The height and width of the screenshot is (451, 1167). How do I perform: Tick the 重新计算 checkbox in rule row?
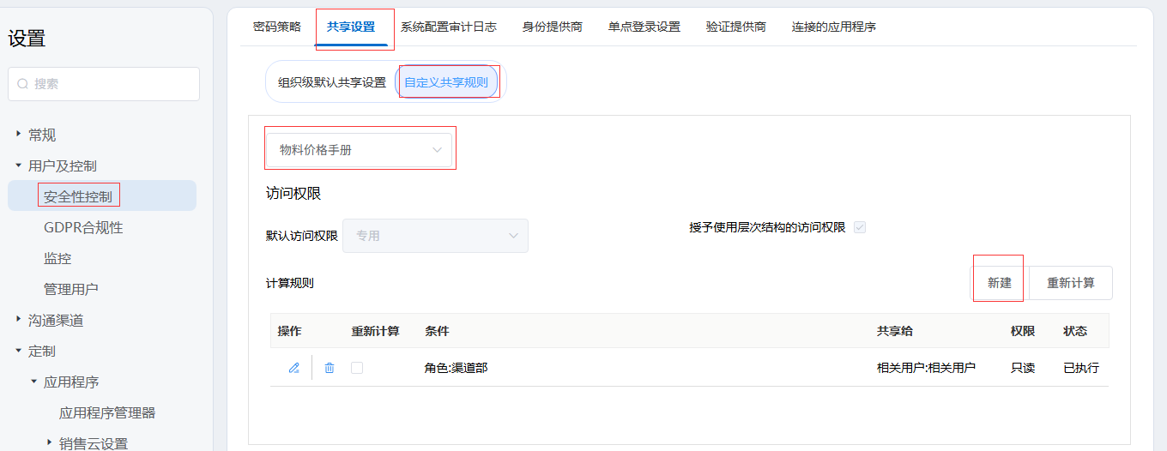[x=357, y=368]
